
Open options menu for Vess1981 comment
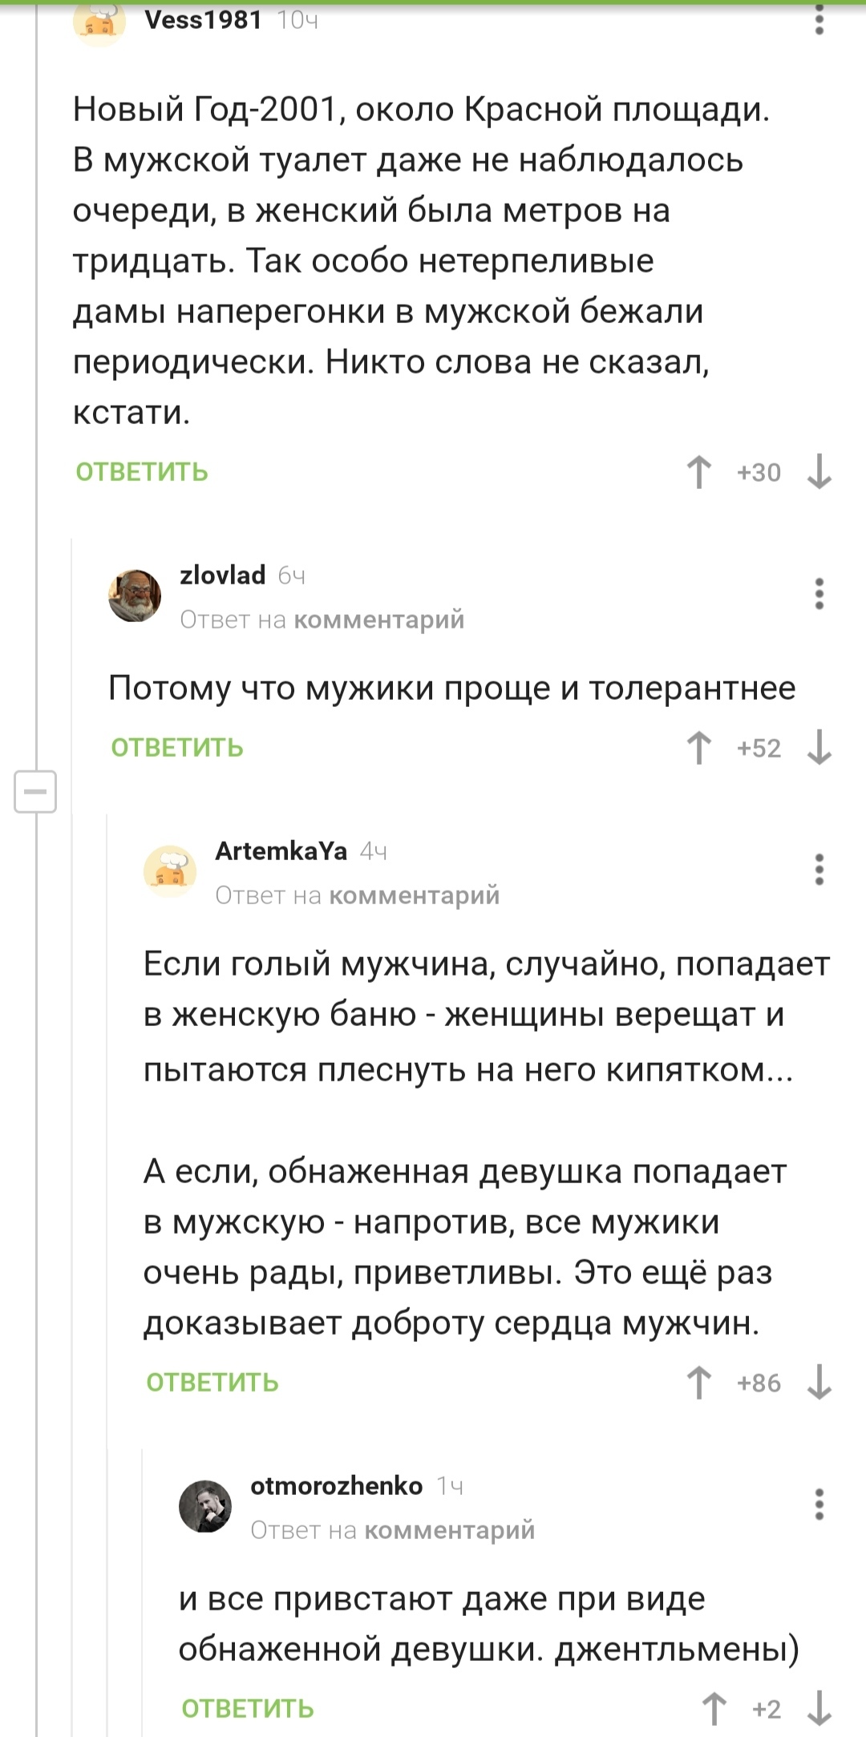[x=819, y=20]
